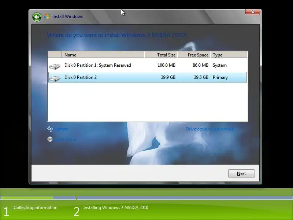Image resolution: width=293 pixels, height=220 pixels.
Task: Click the 39.9 GB total size cell
Action: point(168,77)
